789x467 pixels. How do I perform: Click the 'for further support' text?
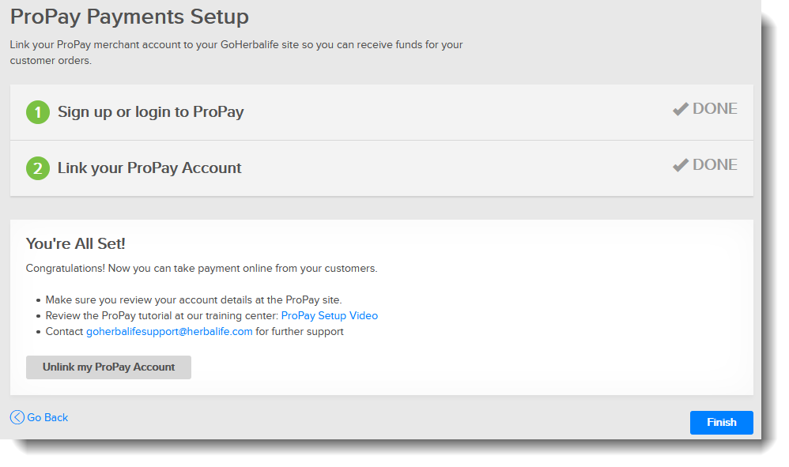tap(300, 332)
